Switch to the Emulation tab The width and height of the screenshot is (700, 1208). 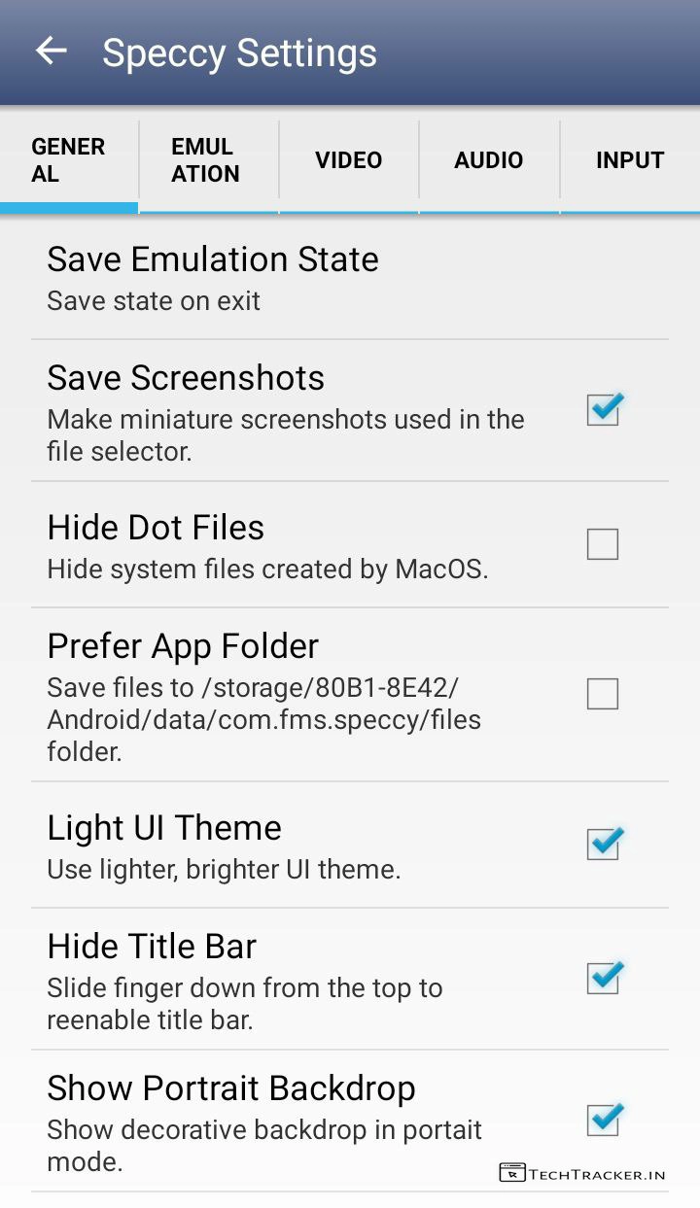point(206,160)
